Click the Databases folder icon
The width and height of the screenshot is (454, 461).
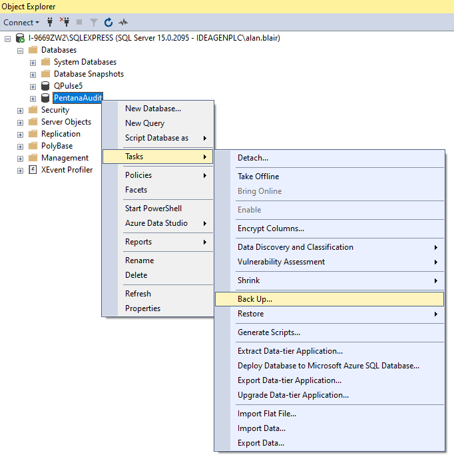pos(33,50)
